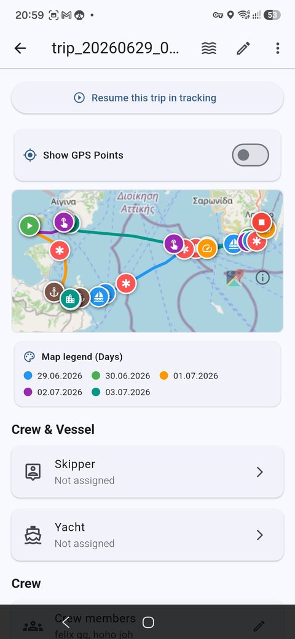Open trip in Google Maps icon
The height and width of the screenshot is (639, 295).
pos(235,278)
